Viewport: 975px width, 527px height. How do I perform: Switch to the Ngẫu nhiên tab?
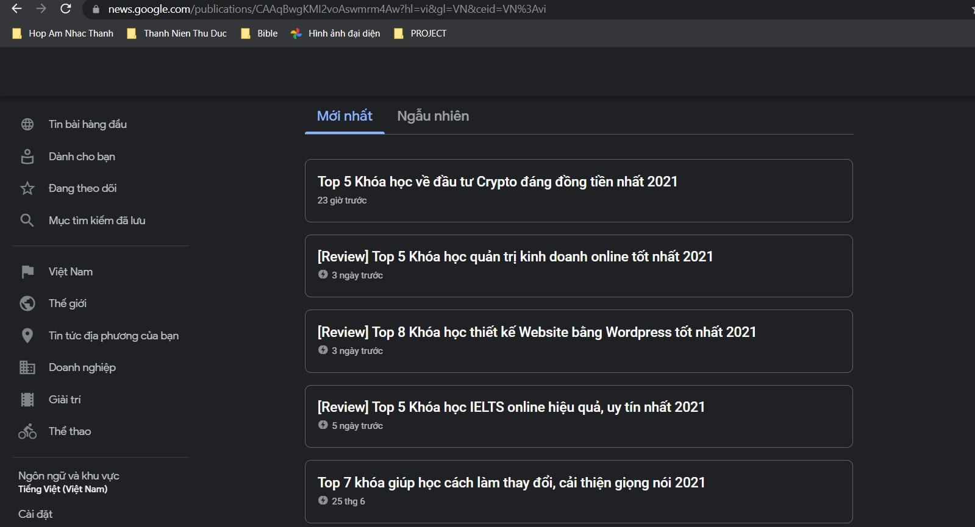[433, 116]
